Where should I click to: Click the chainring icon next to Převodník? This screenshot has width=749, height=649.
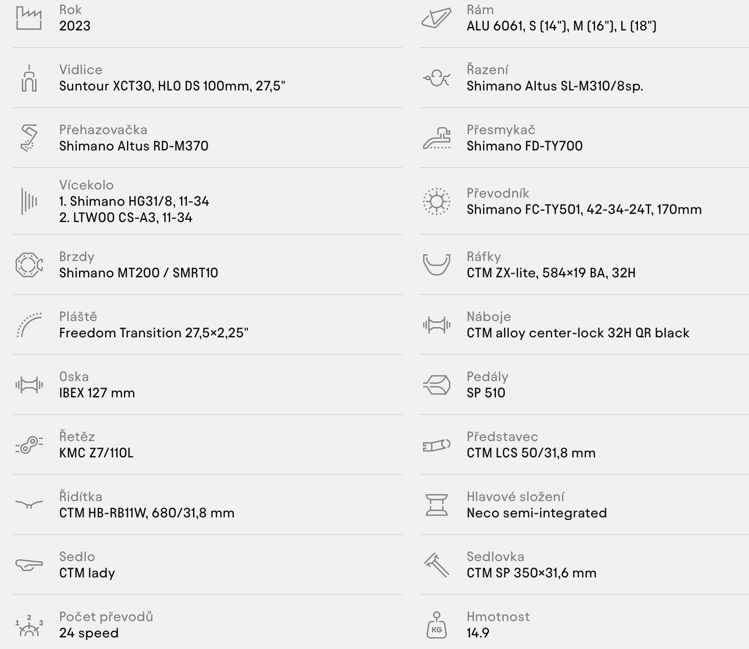(x=436, y=201)
